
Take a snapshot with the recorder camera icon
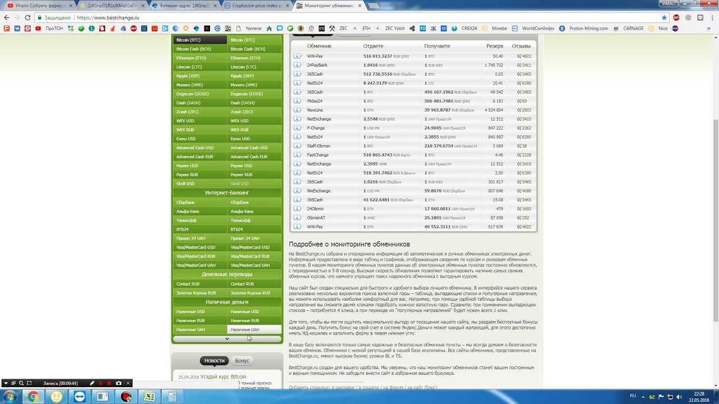[x=119, y=383]
